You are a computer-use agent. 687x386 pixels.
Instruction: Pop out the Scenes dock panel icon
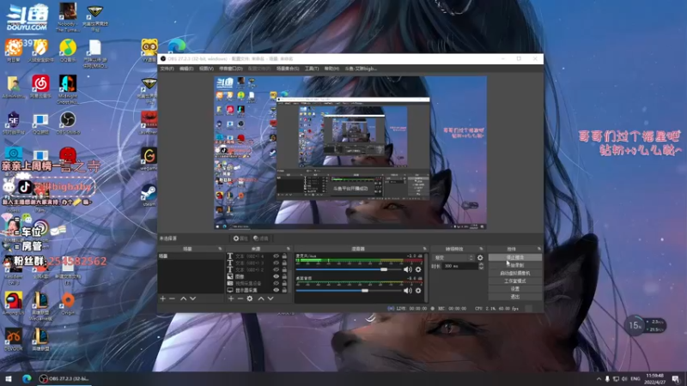[220, 249]
